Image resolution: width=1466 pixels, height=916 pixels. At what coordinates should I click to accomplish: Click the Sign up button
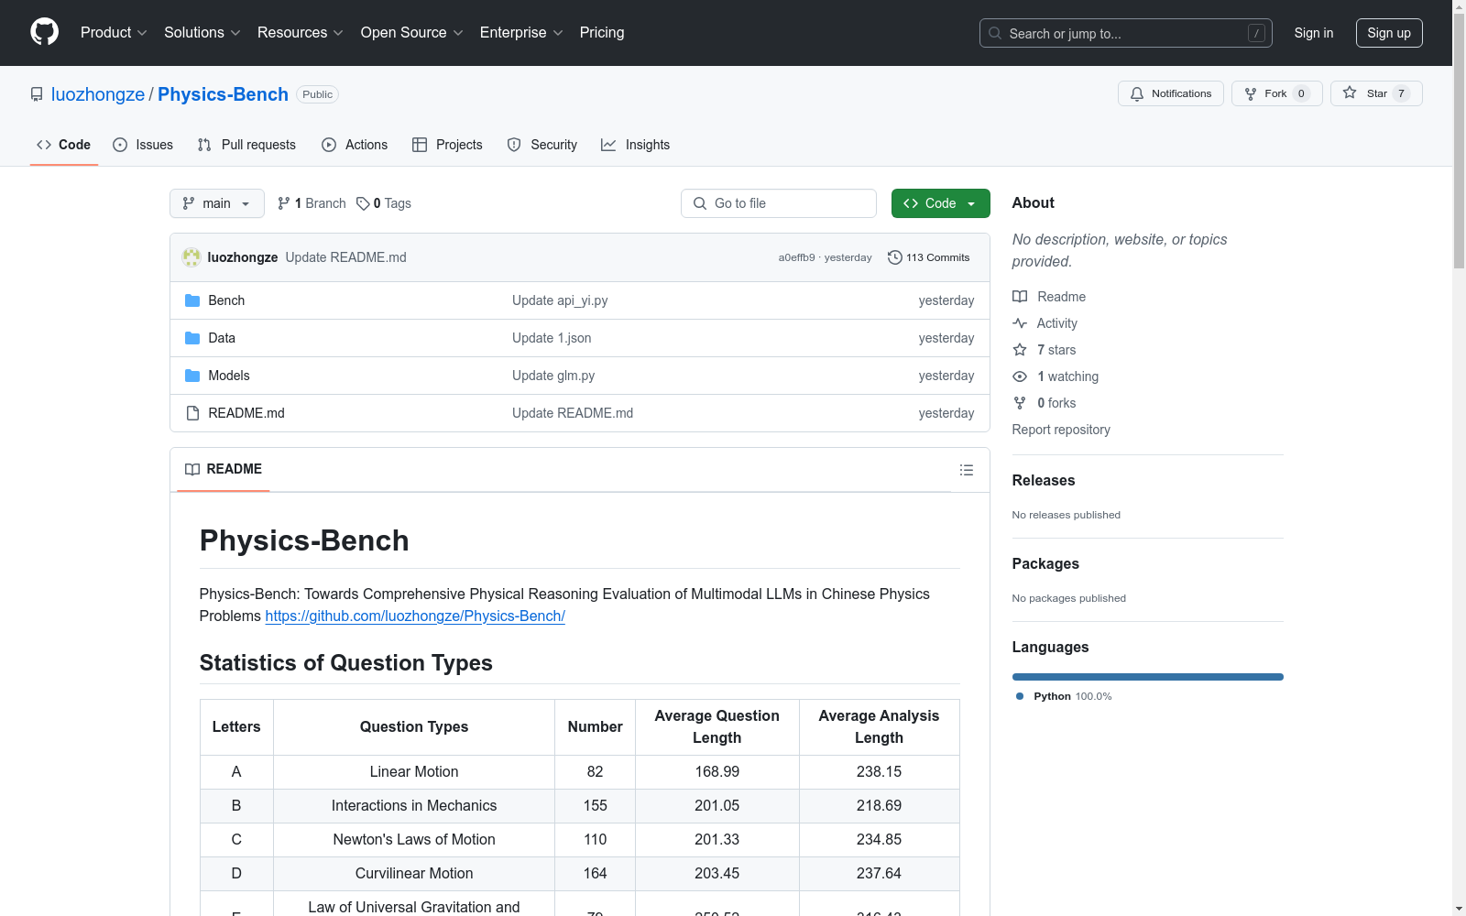pyautogui.click(x=1389, y=33)
